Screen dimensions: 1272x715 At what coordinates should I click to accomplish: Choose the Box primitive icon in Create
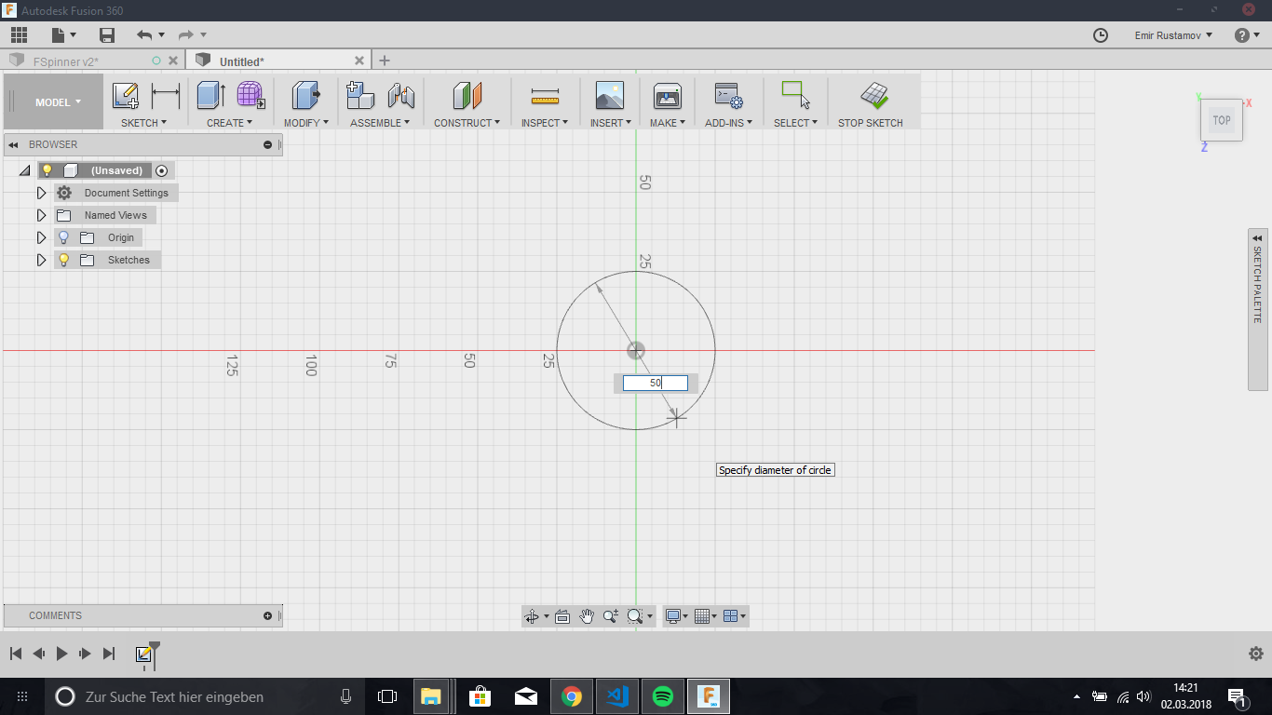tap(211, 96)
